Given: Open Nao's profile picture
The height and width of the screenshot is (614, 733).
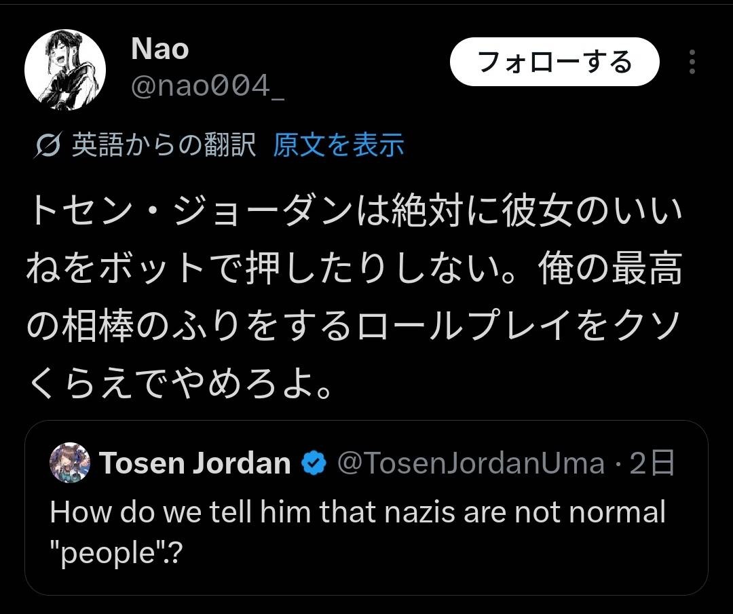Looking at the screenshot, I should click(x=65, y=70).
